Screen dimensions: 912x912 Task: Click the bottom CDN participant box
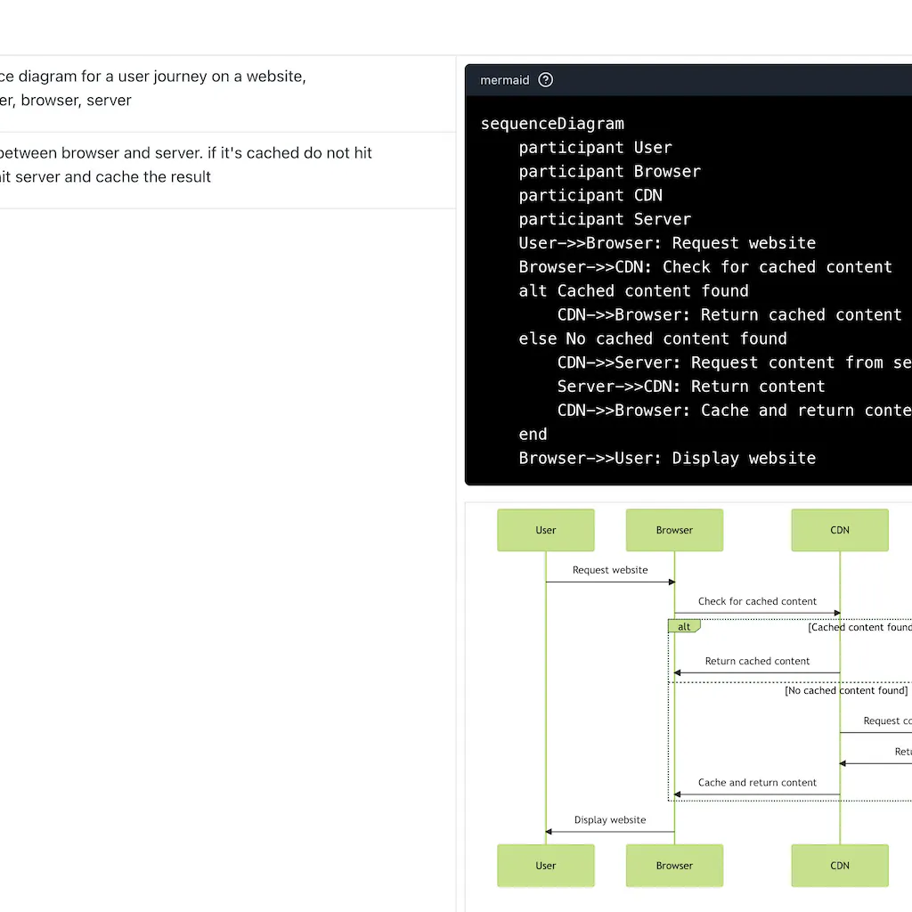point(839,865)
